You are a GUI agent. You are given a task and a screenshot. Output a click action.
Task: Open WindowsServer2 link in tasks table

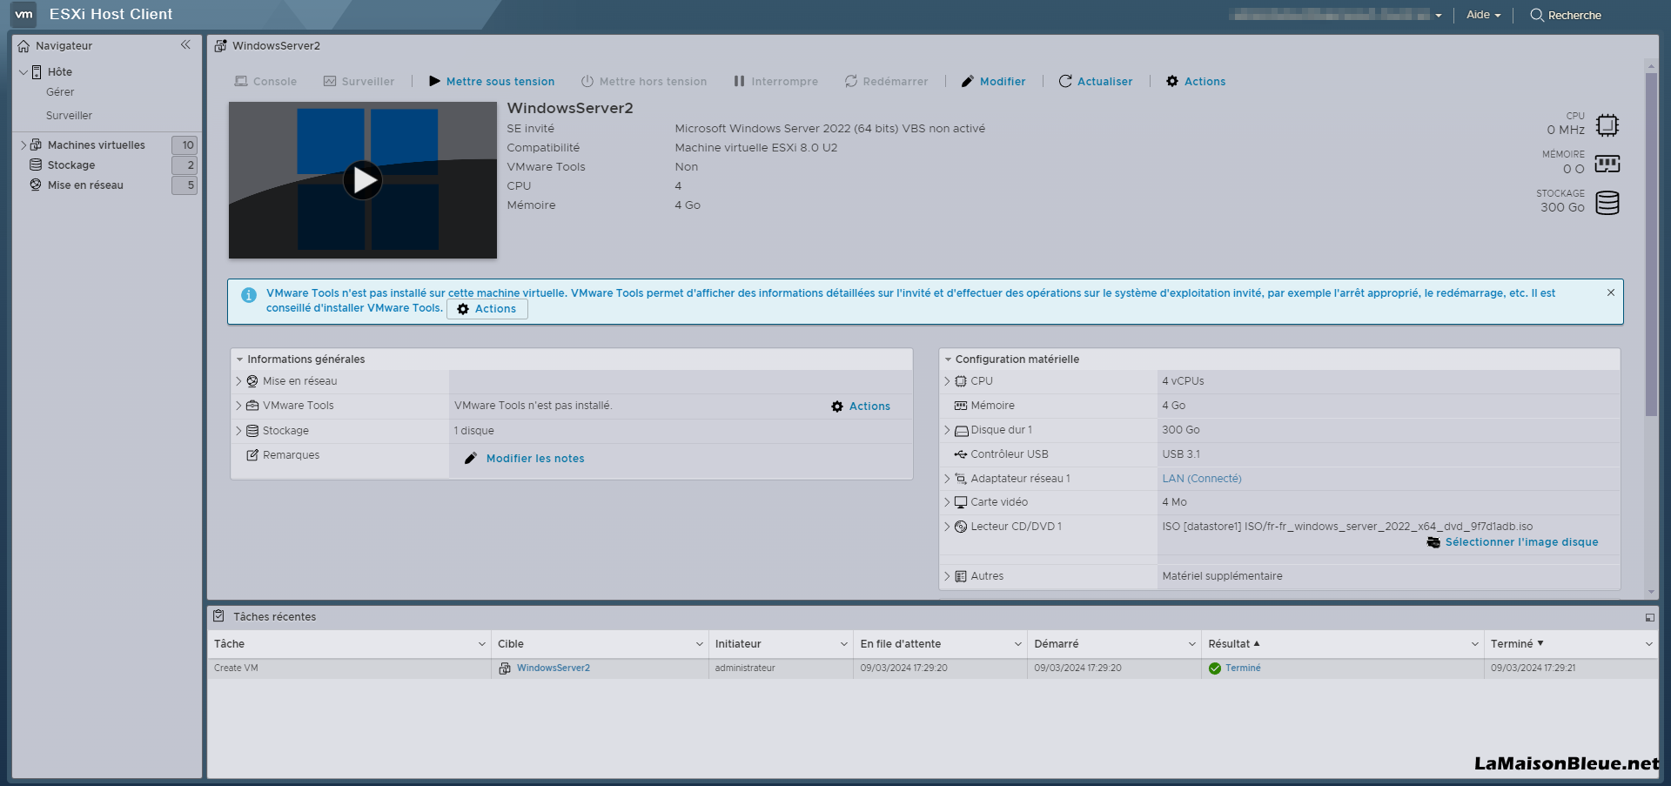[x=554, y=668]
